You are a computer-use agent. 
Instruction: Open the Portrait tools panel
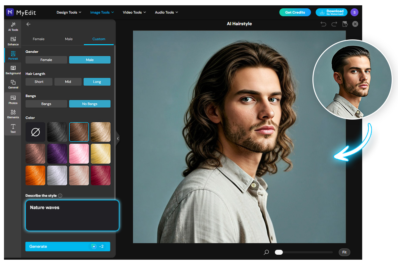13,55
